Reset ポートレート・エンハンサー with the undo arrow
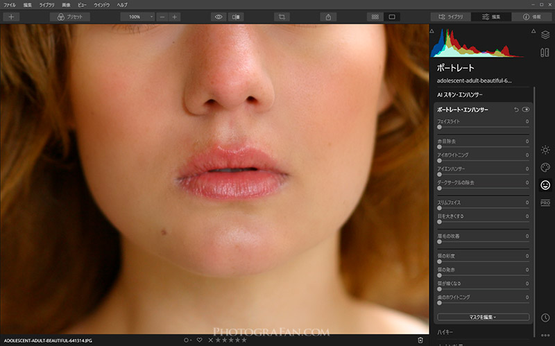This screenshot has height=346, width=555. (516, 110)
